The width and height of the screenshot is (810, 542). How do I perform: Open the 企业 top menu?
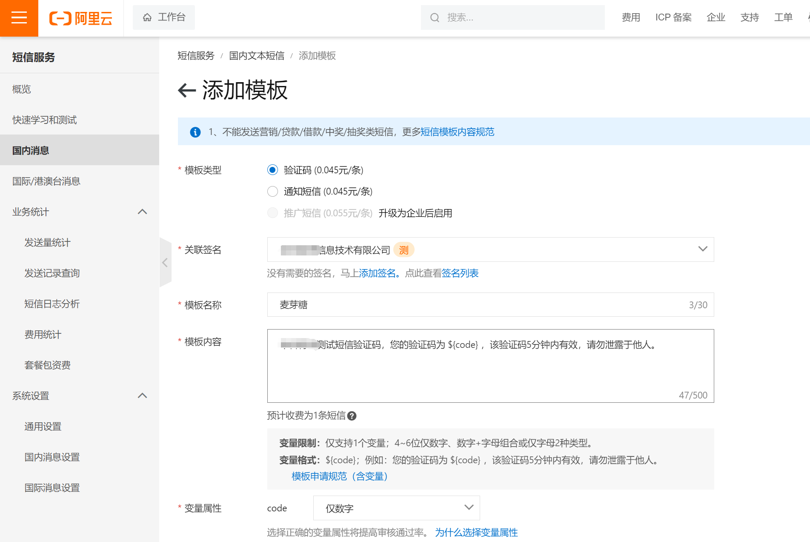716,17
